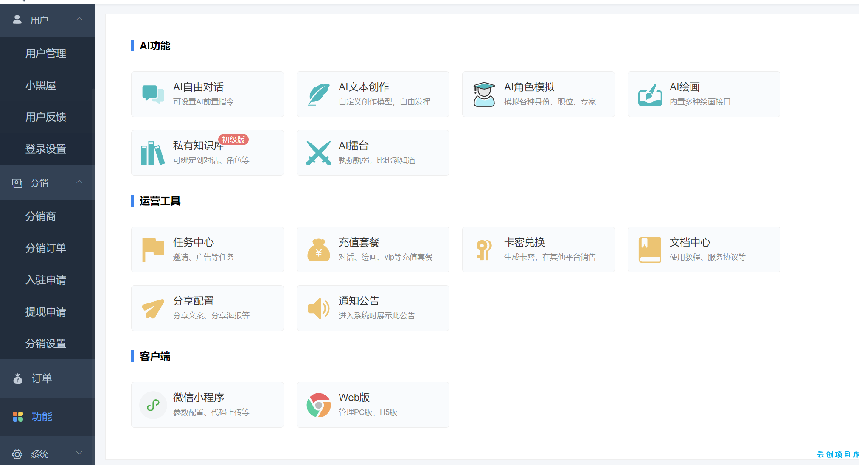Image resolution: width=859 pixels, height=465 pixels.
Task: Click the 初级版 badge
Action: coord(233,140)
